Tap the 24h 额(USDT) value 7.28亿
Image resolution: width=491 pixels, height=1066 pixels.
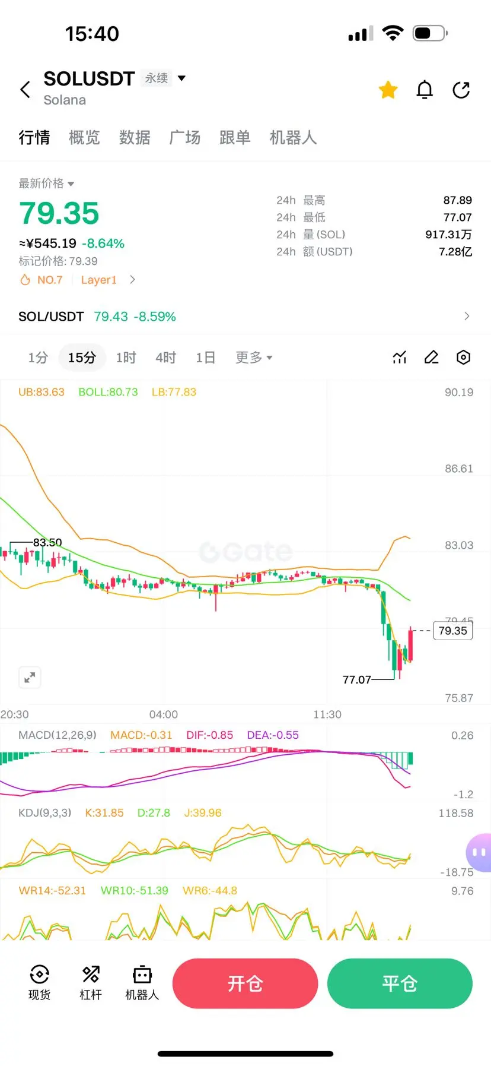pyautogui.click(x=455, y=252)
